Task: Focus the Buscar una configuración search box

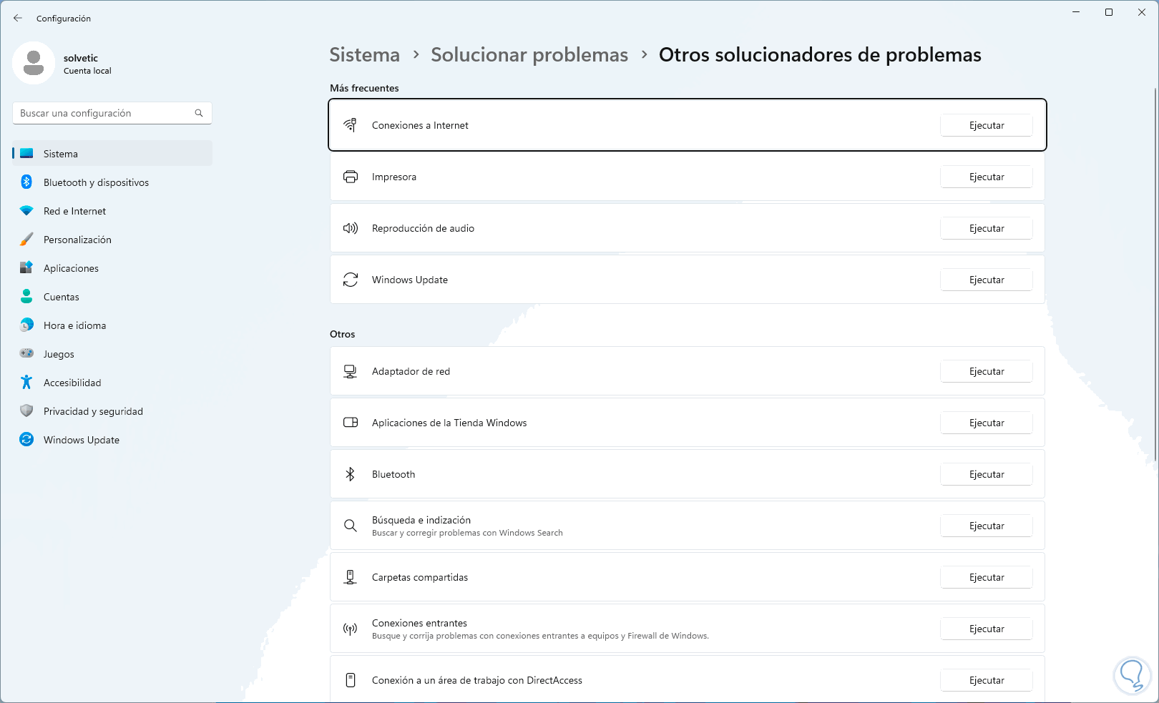Action: (104, 113)
